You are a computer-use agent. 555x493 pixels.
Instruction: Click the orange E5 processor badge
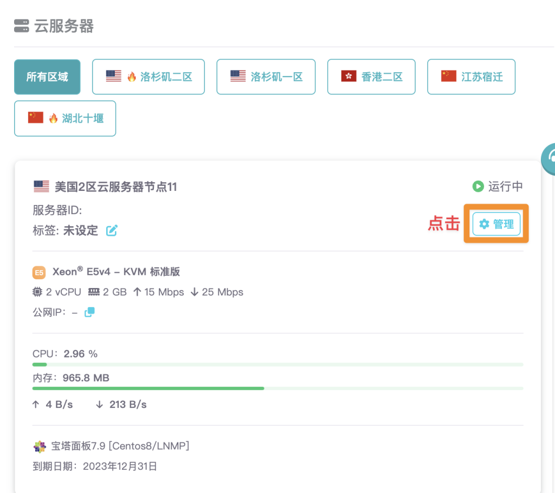[39, 272]
